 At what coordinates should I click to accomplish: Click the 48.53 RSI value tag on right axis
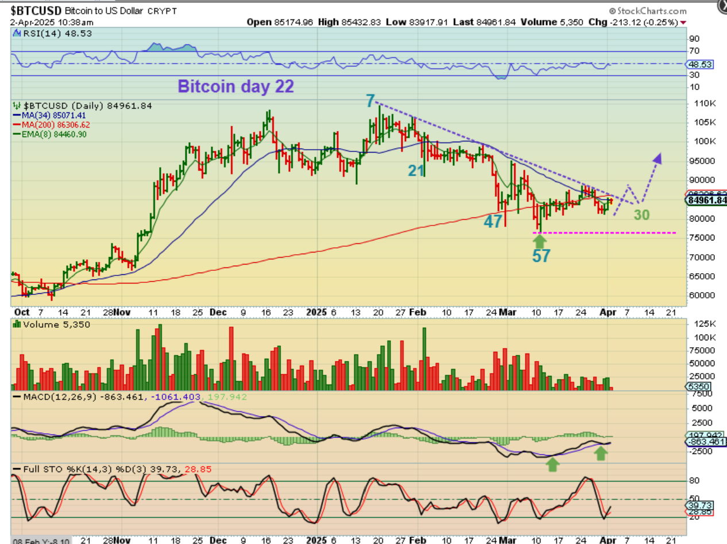coord(700,64)
